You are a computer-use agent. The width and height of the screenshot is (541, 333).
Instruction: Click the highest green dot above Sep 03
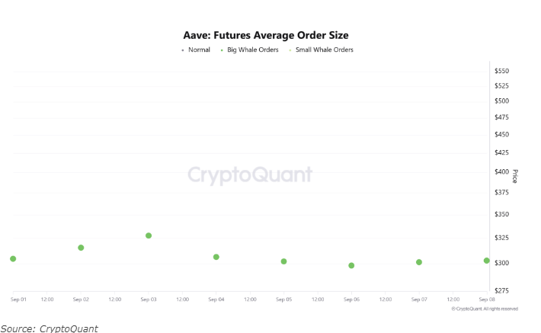[149, 235]
